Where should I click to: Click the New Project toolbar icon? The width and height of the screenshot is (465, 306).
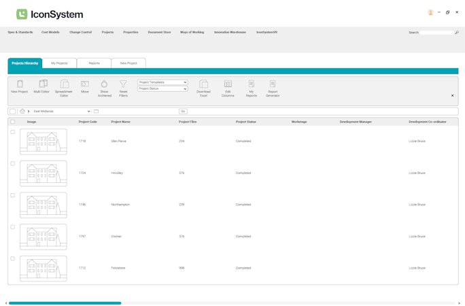pyautogui.click(x=20, y=84)
